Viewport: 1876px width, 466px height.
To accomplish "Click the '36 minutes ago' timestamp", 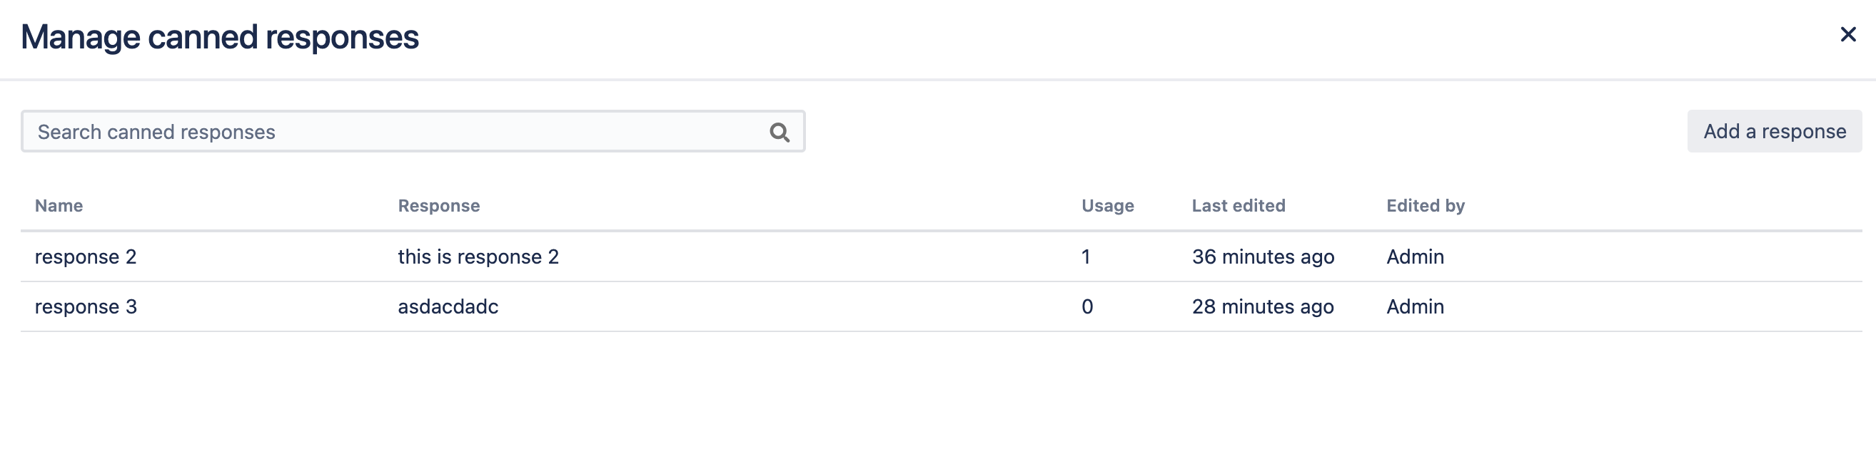I will tap(1263, 257).
